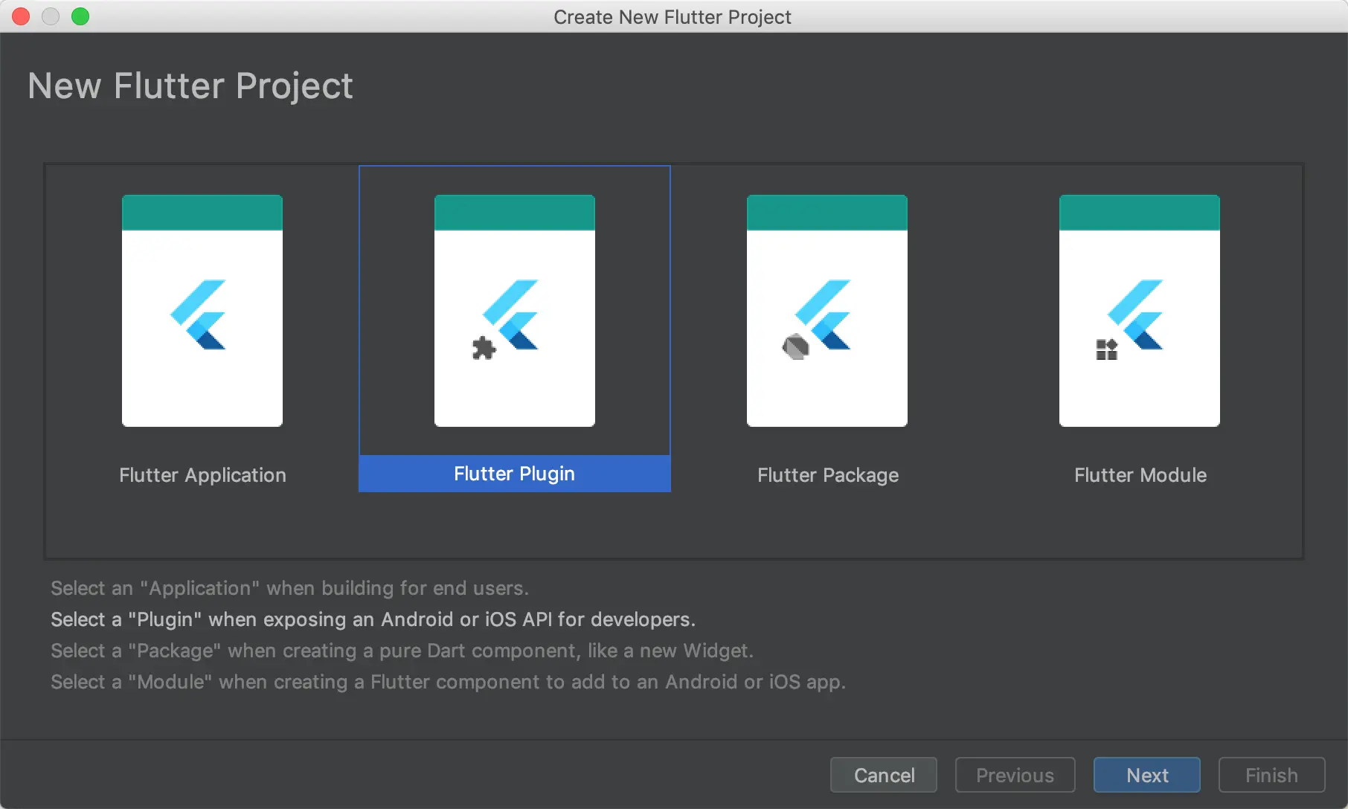
Task: Select the Flutter Module label
Action: coord(1140,475)
